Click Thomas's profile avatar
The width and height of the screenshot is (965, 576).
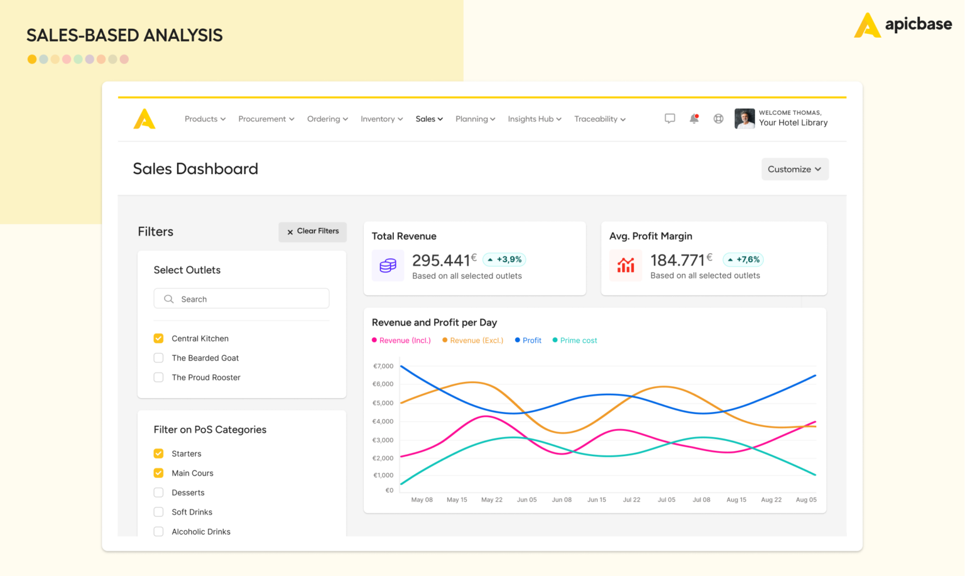[x=744, y=118]
